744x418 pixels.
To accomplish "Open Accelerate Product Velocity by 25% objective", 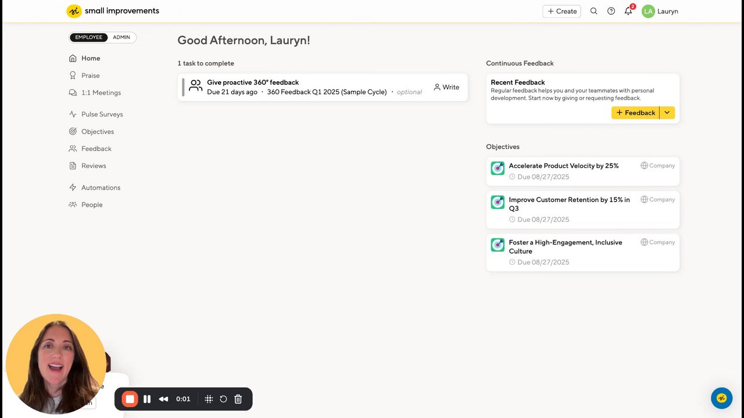I will click(x=563, y=166).
